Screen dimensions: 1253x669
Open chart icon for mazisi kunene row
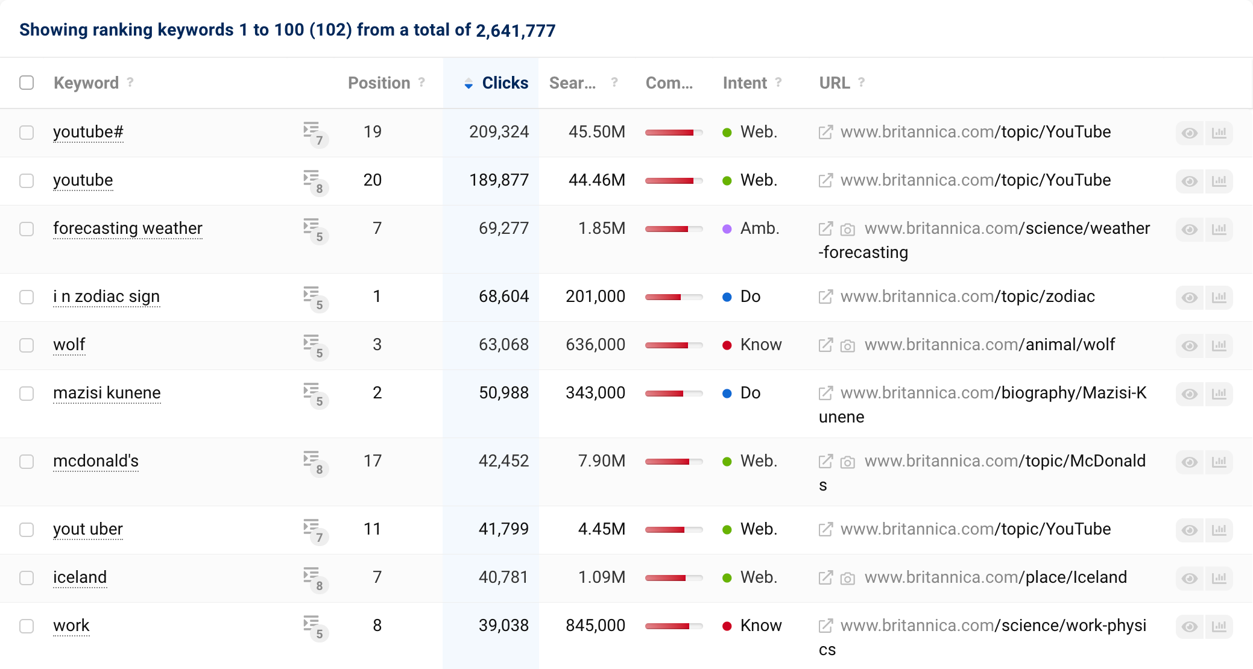coord(1219,394)
